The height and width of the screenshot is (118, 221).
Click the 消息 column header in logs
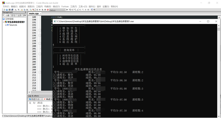click(40, 103)
